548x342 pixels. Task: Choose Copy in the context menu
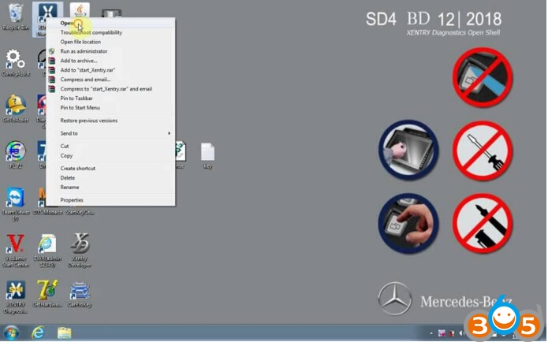(111, 156)
